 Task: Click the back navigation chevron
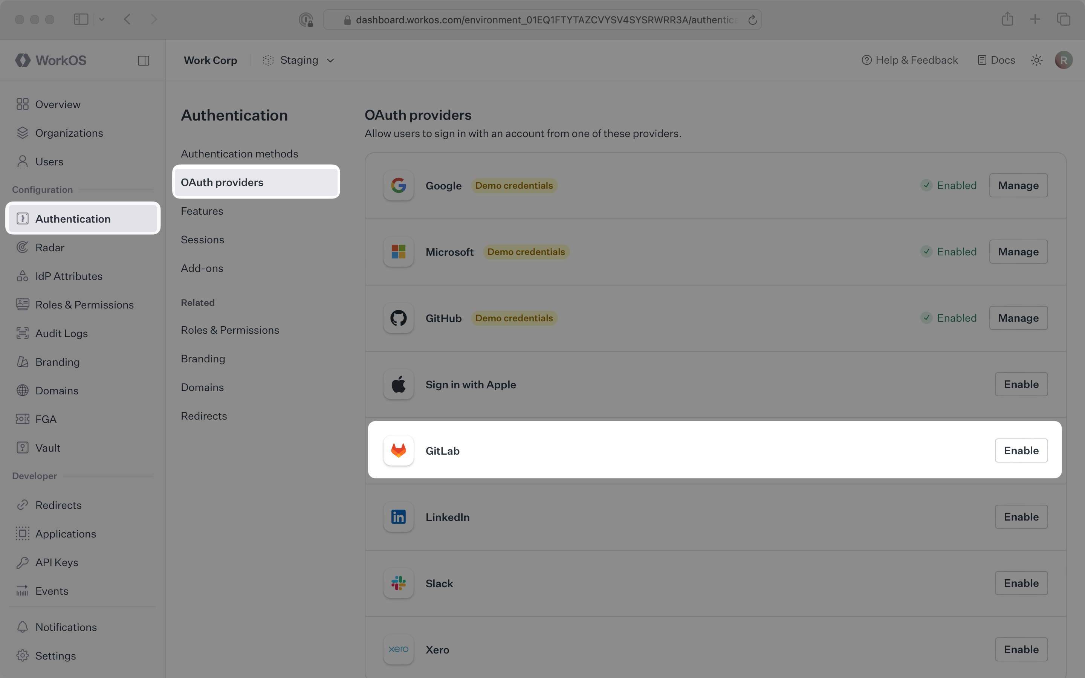tap(127, 19)
